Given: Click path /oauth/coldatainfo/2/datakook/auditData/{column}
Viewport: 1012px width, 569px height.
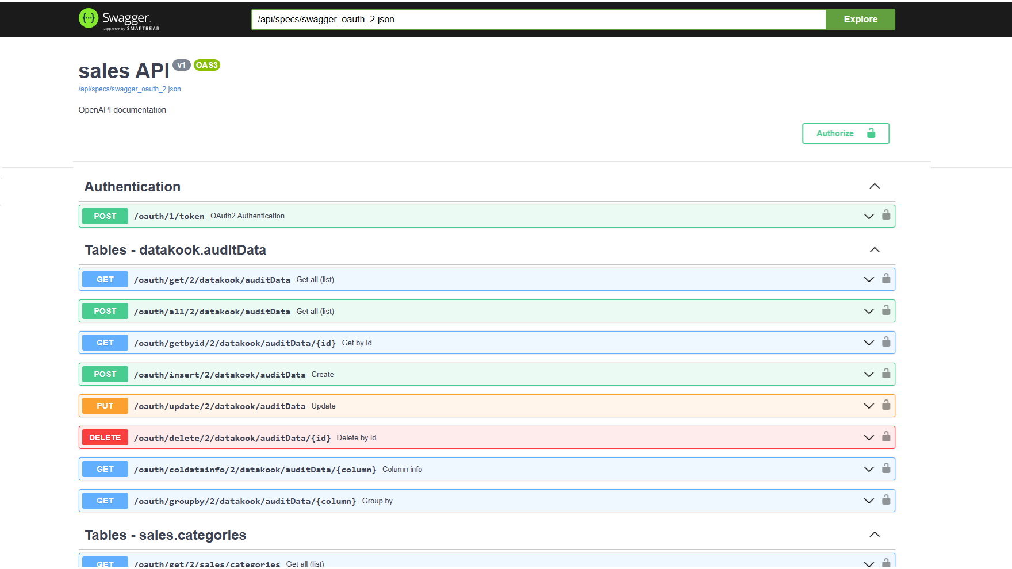Looking at the screenshot, I should 255,470.
